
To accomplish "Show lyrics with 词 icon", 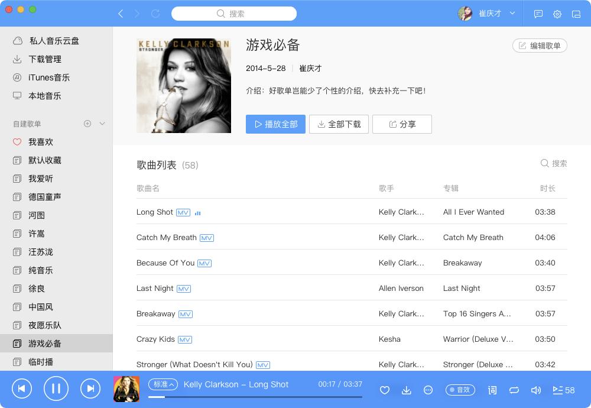I will [492, 390].
